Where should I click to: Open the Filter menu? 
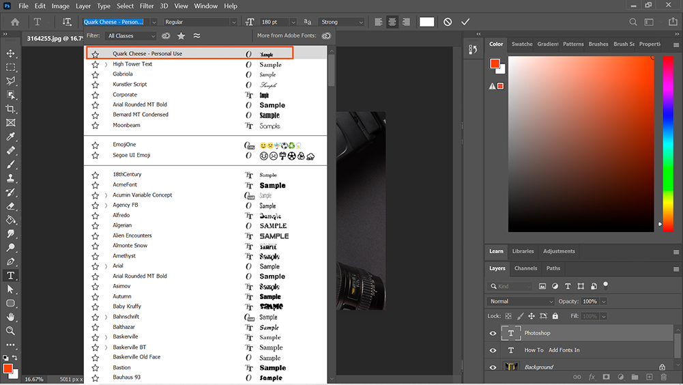(147, 6)
